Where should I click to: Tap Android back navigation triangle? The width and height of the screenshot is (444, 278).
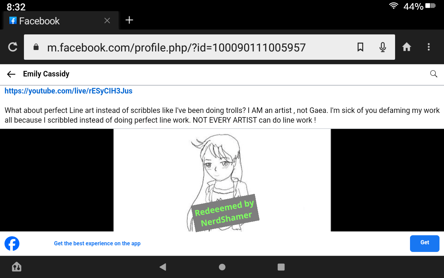163,267
